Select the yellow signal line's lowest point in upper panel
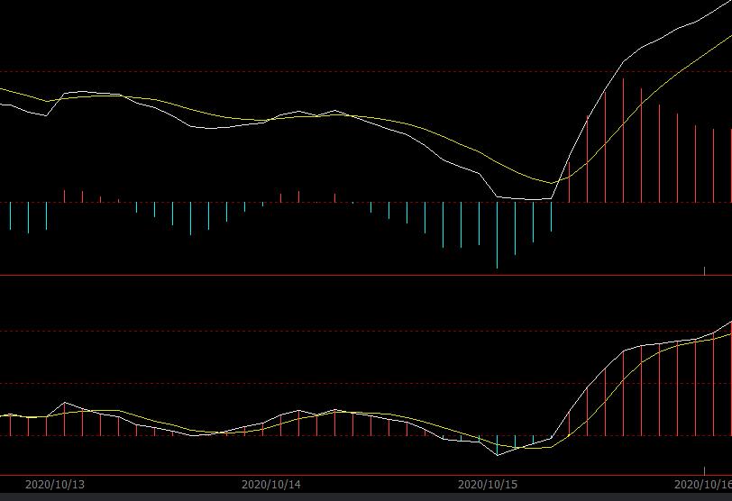 (552, 183)
